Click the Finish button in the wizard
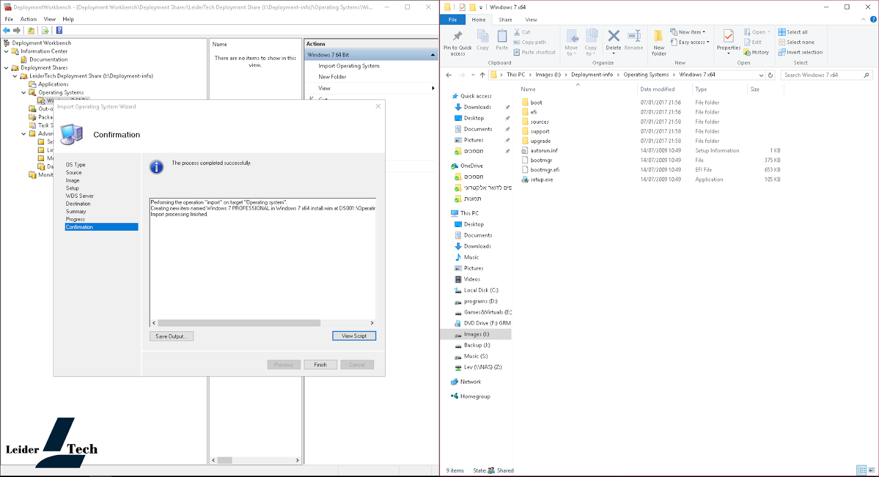Viewport: 879px width, 477px height. (x=320, y=365)
